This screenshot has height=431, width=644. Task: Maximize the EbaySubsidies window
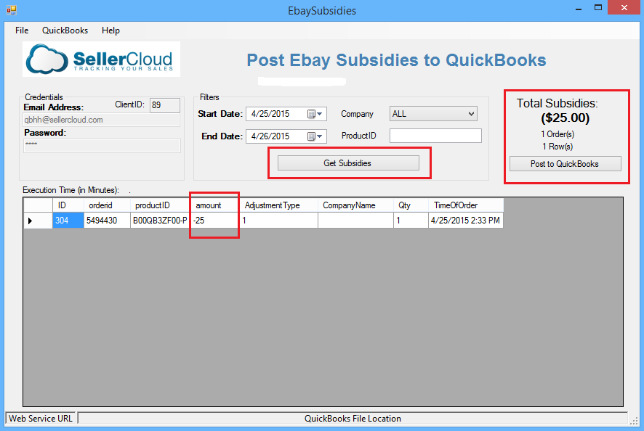[x=598, y=8]
